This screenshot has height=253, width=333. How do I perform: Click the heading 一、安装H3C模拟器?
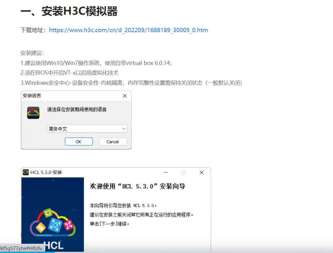pyautogui.click(x=69, y=11)
